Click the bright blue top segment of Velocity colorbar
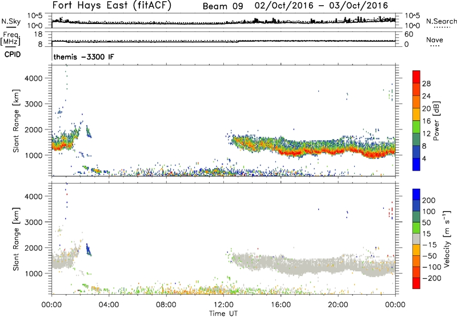The image size is (457, 317). 416,195
